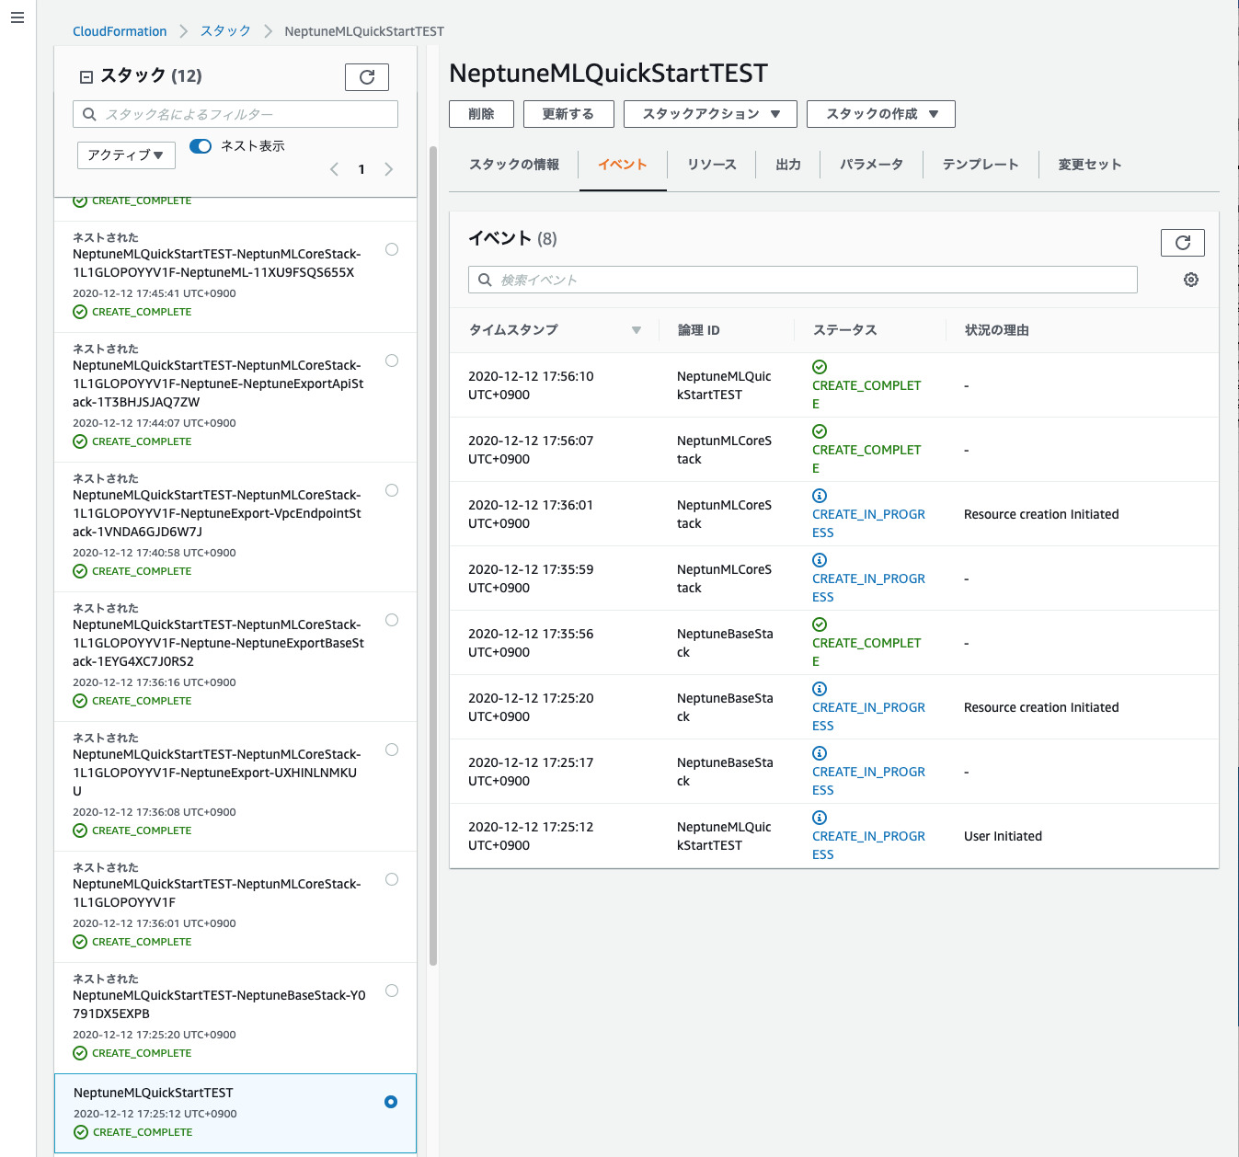This screenshot has height=1157, width=1239.
Task: Collapse the スタック panel
Action: point(86,76)
